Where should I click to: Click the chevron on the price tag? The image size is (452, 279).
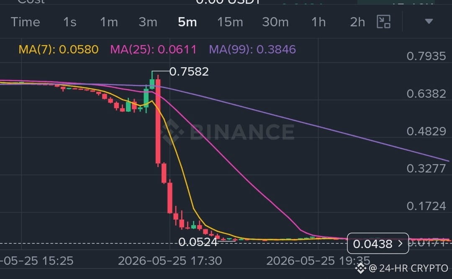[400, 243]
